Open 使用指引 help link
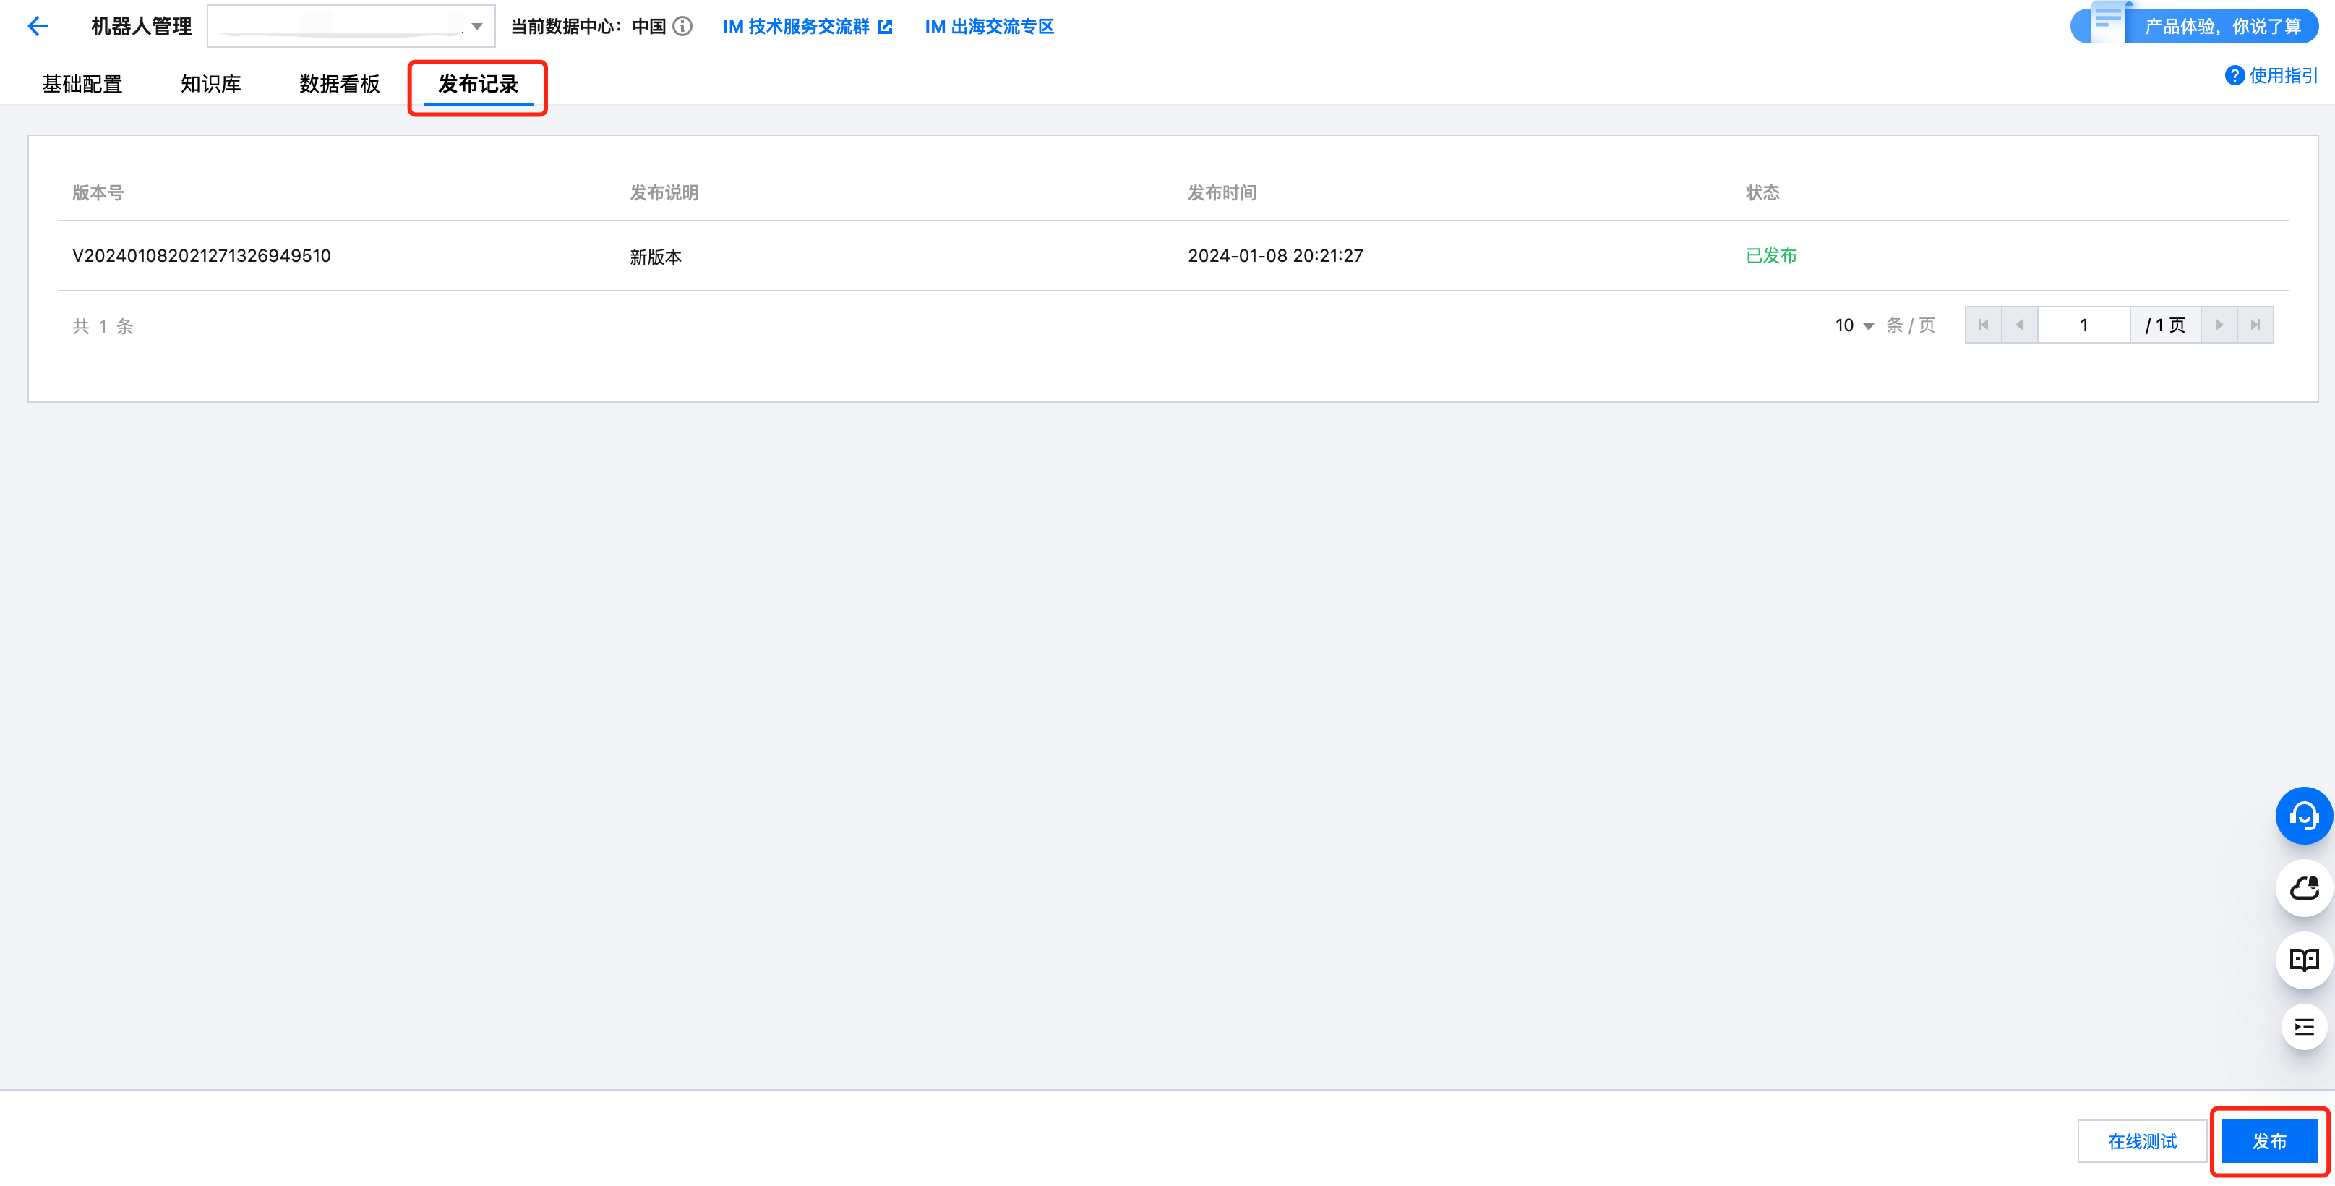Screen dimensions: 2335x1186 pos(2271,75)
